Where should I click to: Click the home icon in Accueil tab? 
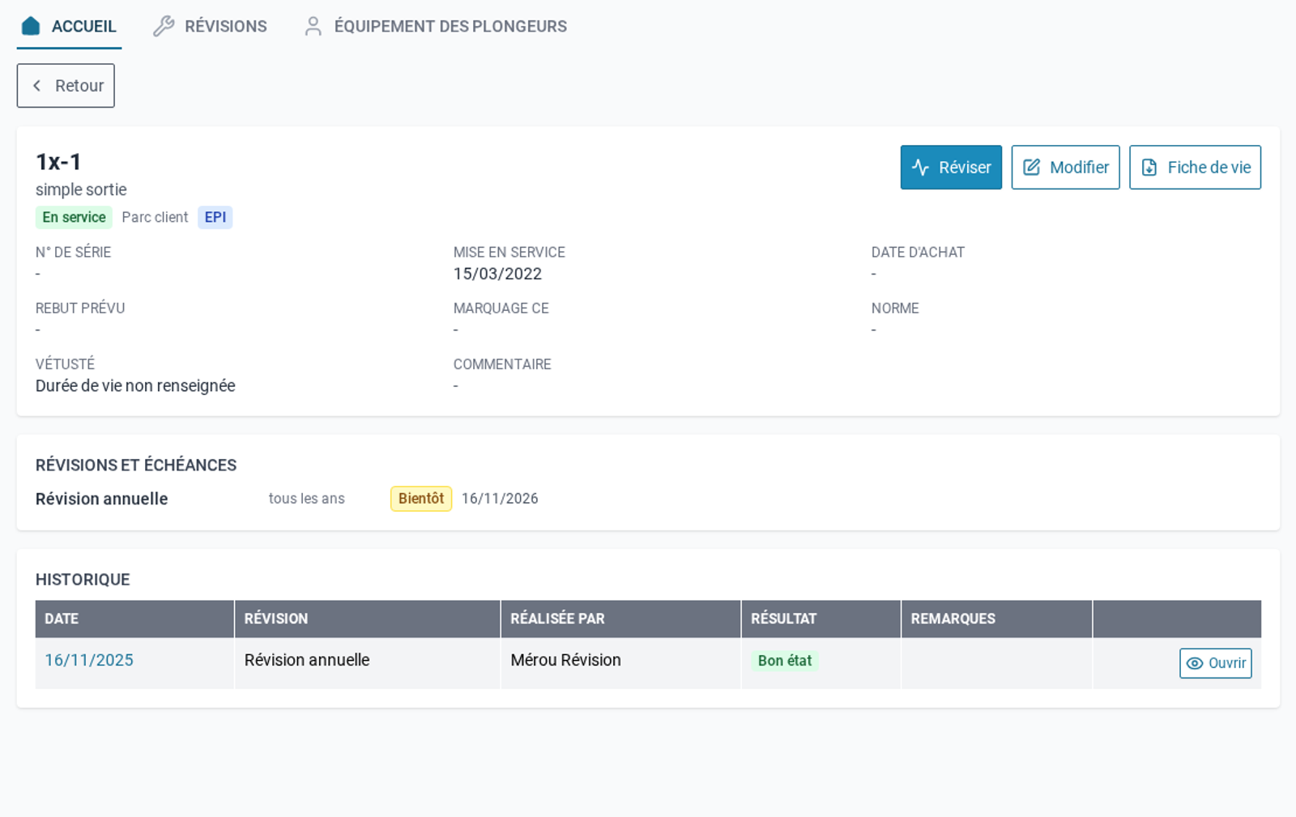(31, 26)
